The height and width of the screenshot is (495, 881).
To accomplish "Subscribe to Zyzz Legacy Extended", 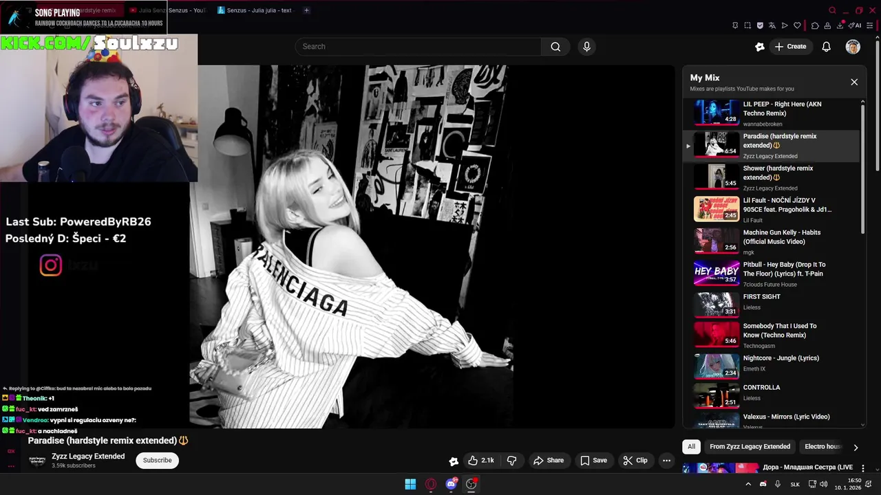I will pyautogui.click(x=158, y=461).
